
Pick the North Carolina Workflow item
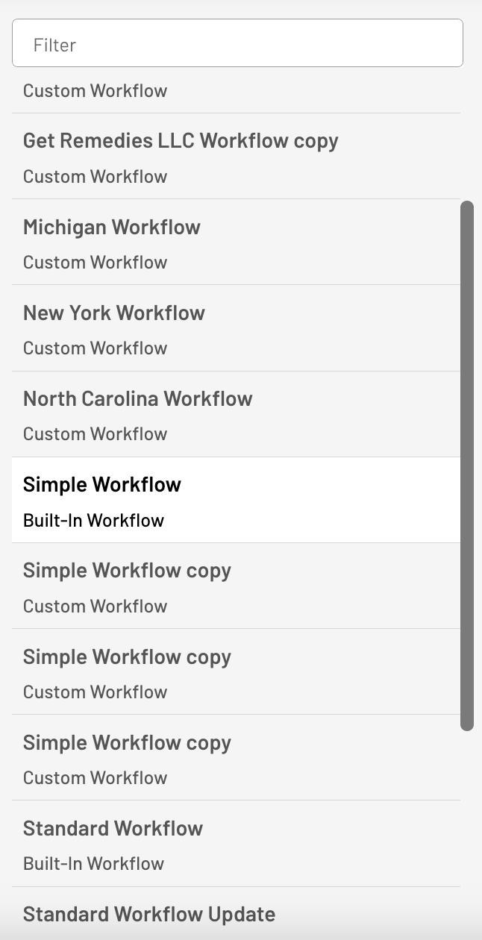[236, 414]
